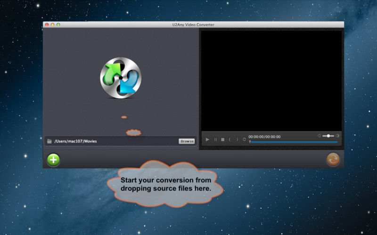The image size is (377, 235).
Task: Start conversion with the orange convert button
Action: click(x=333, y=159)
